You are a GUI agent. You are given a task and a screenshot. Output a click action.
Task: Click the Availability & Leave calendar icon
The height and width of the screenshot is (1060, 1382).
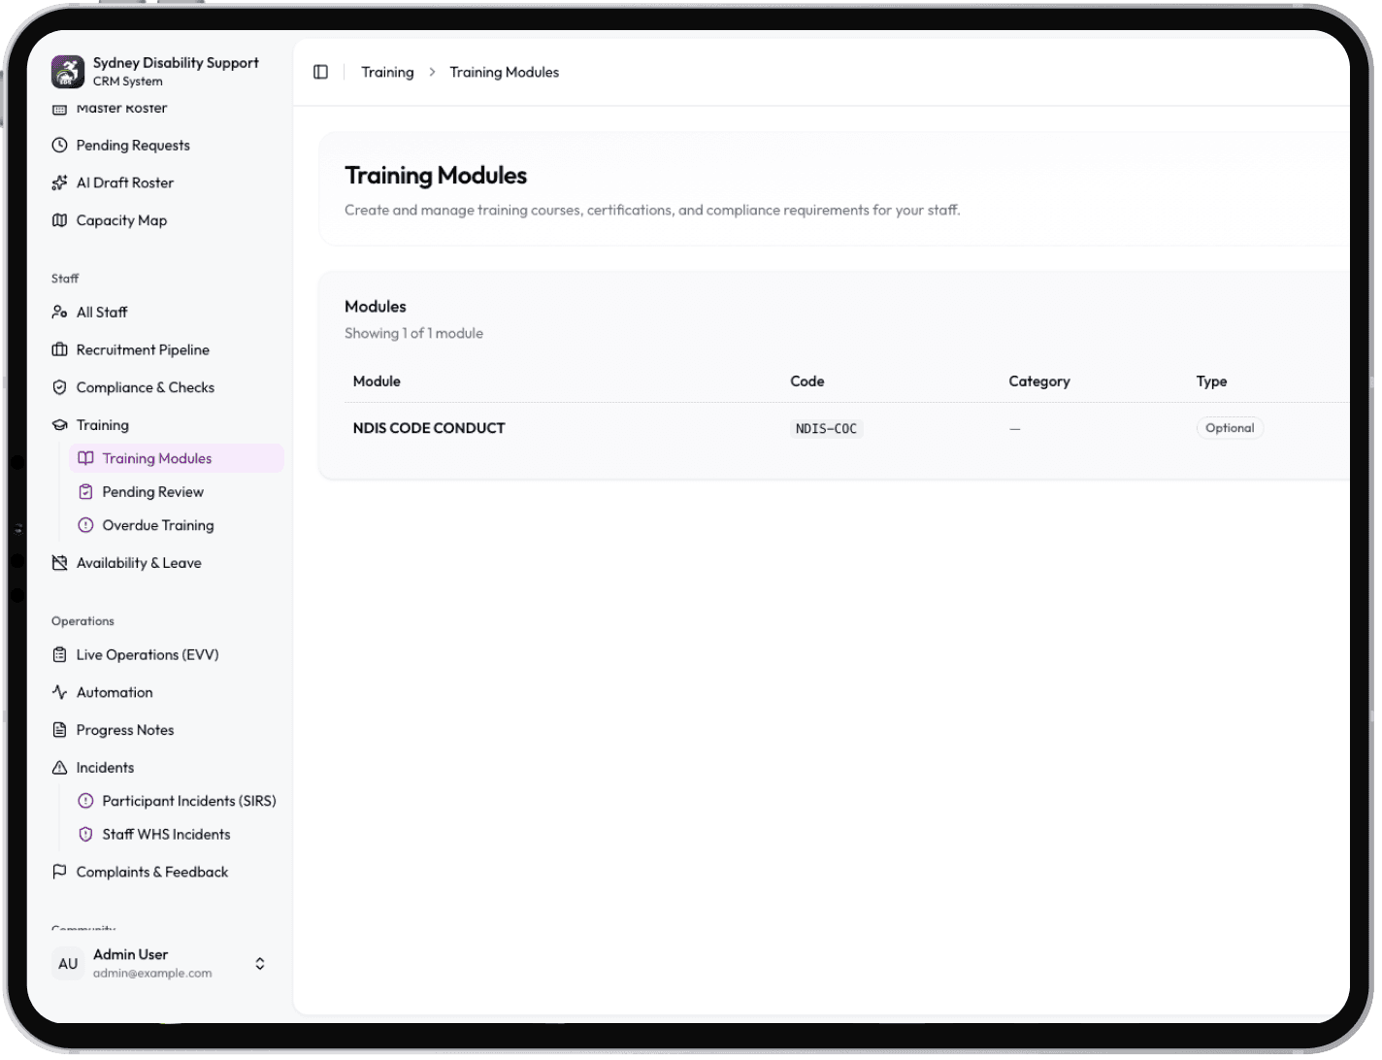pos(59,563)
